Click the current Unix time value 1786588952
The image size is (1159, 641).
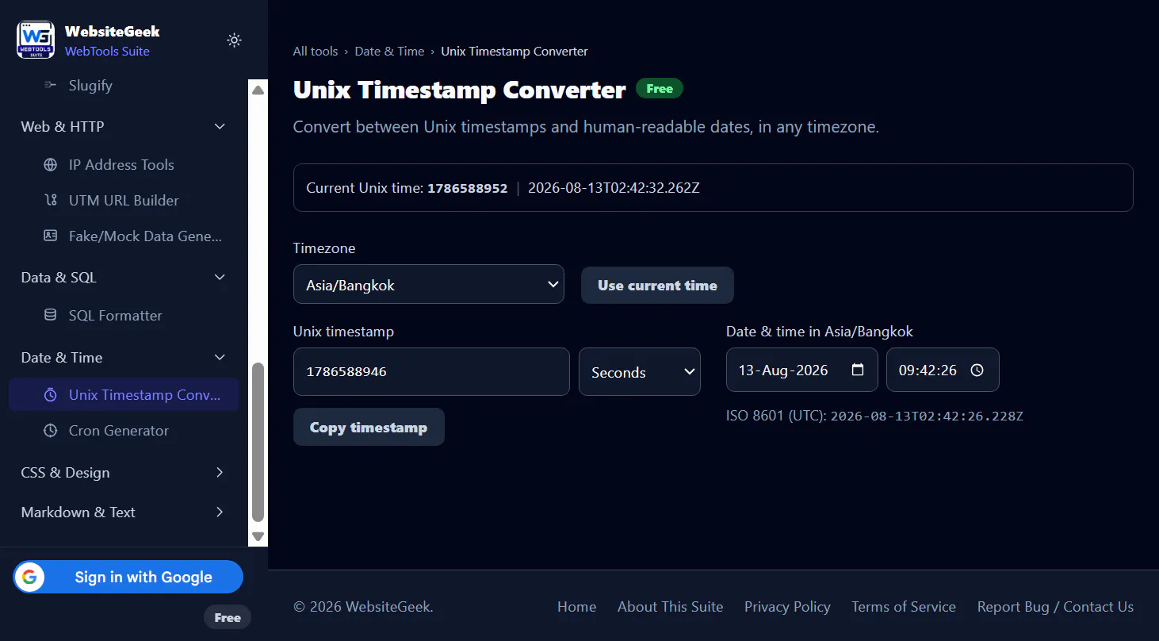click(x=468, y=188)
